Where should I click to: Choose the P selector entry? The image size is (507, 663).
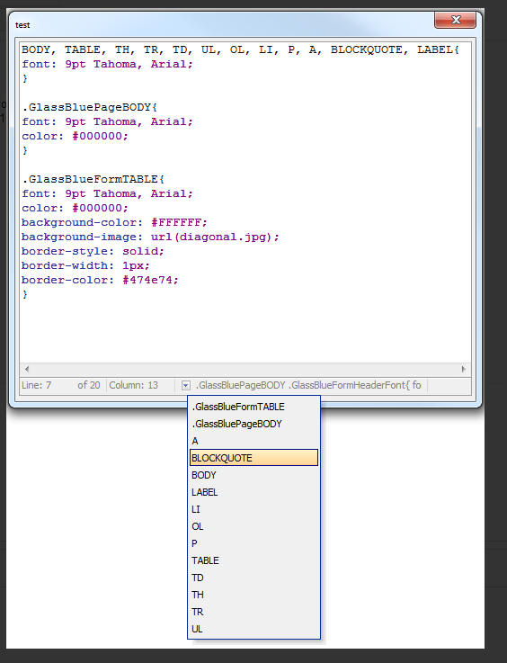click(253, 543)
